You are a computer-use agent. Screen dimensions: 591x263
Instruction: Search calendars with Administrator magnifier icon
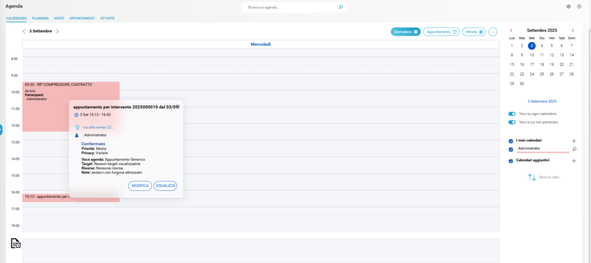point(574,149)
